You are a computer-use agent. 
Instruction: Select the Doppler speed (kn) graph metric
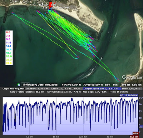(102, 89)
